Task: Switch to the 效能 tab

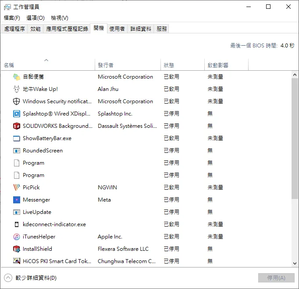Action: pyautogui.click(x=36, y=29)
